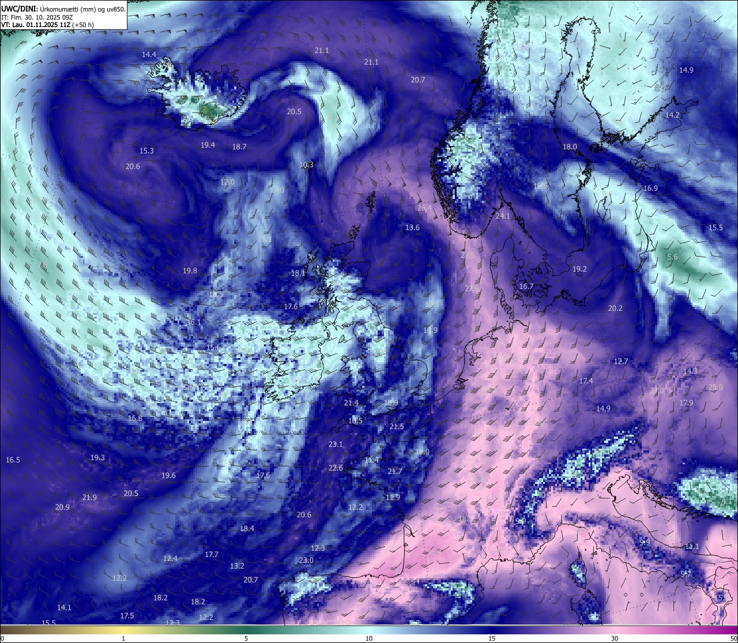Click the value 13.2 on the map

(x=237, y=566)
